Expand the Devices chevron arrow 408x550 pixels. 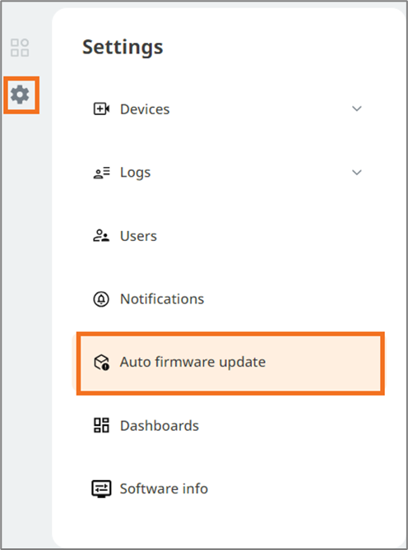pos(357,109)
